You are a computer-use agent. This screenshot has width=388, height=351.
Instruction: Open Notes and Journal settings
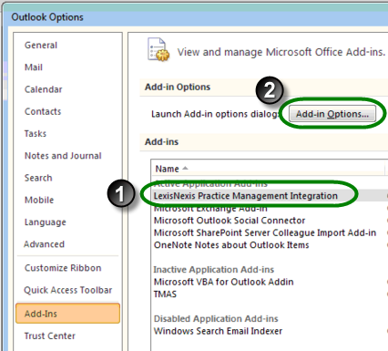click(63, 156)
